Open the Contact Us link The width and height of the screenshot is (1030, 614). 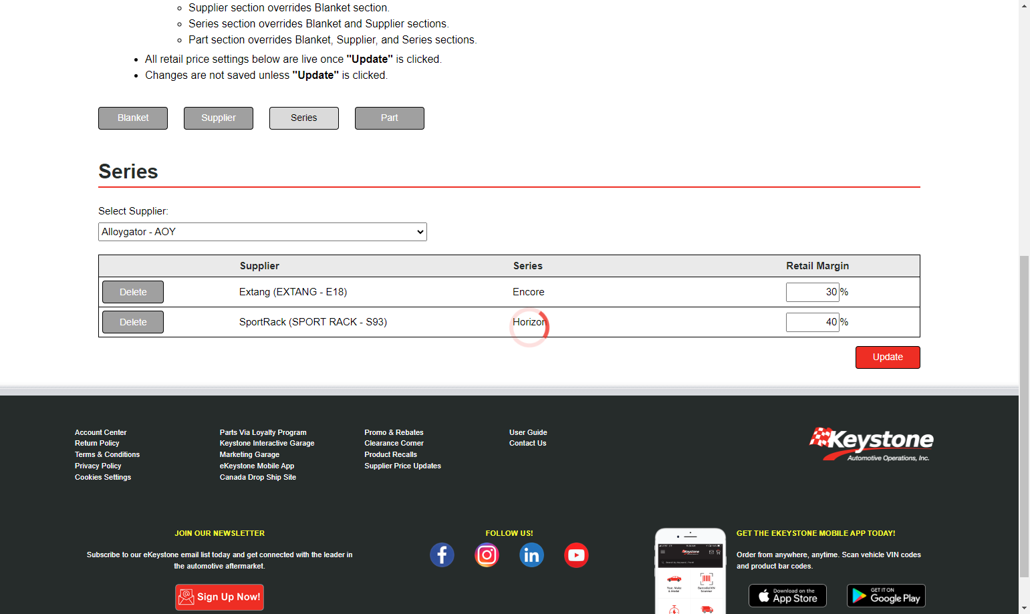point(528,444)
